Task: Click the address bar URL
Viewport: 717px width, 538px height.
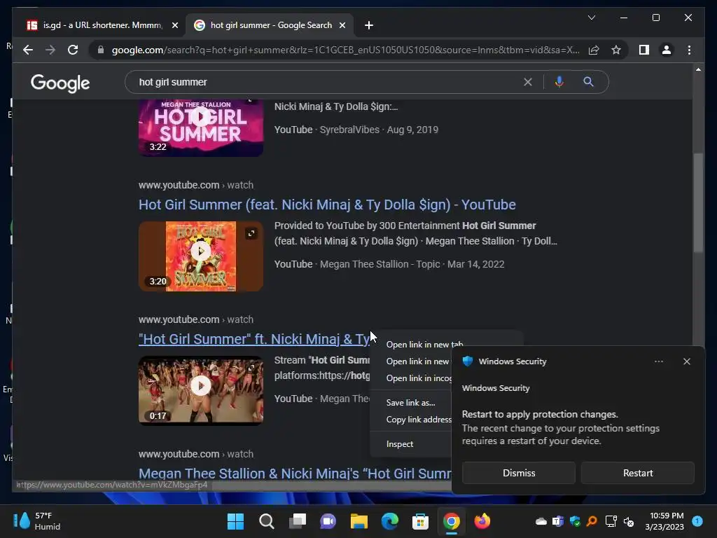Action: pos(346,50)
